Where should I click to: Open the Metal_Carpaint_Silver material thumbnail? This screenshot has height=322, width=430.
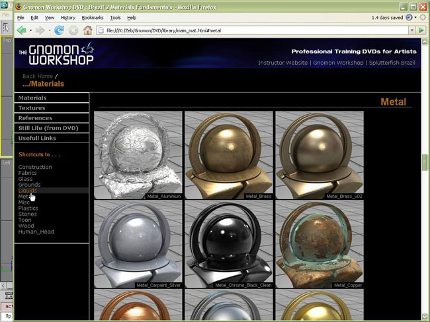(x=138, y=244)
